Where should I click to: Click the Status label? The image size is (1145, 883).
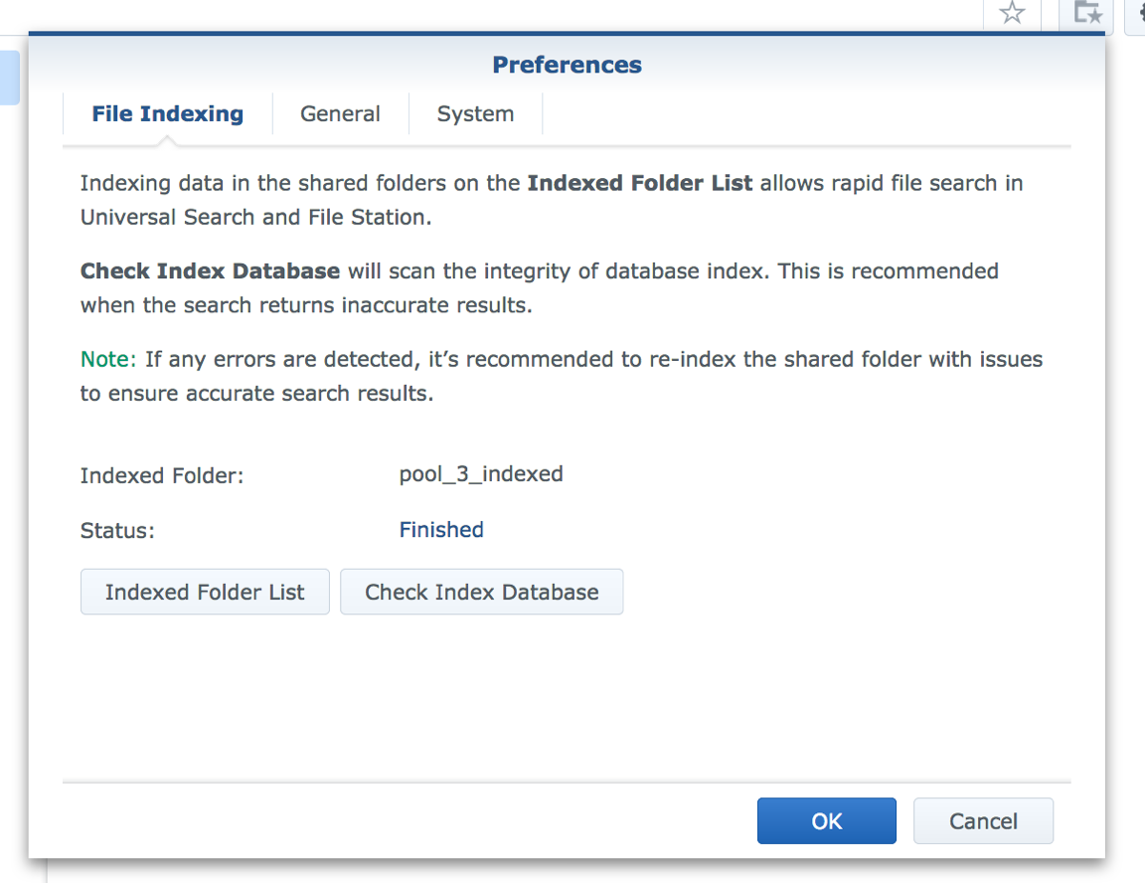tap(117, 530)
